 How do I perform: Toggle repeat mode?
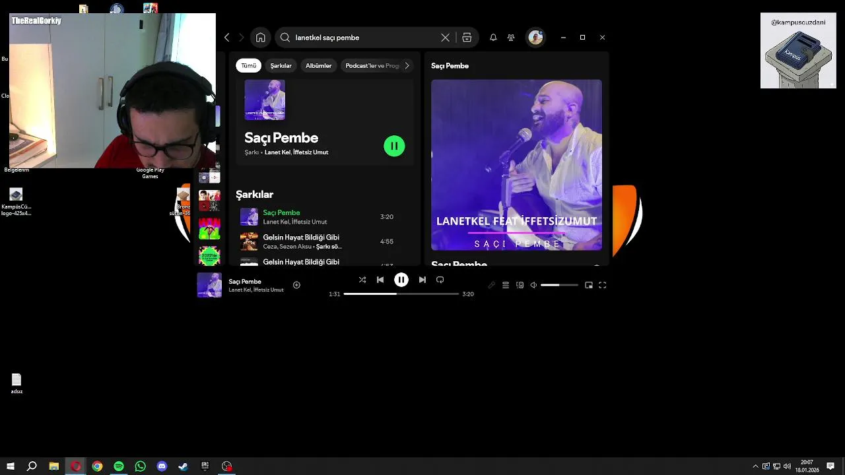(x=440, y=280)
